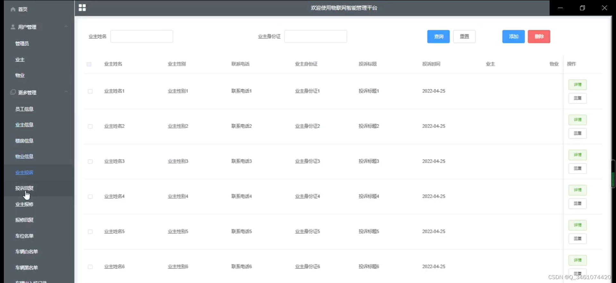The height and width of the screenshot is (283, 616).
Task: Click the 重置 button
Action: (x=464, y=37)
